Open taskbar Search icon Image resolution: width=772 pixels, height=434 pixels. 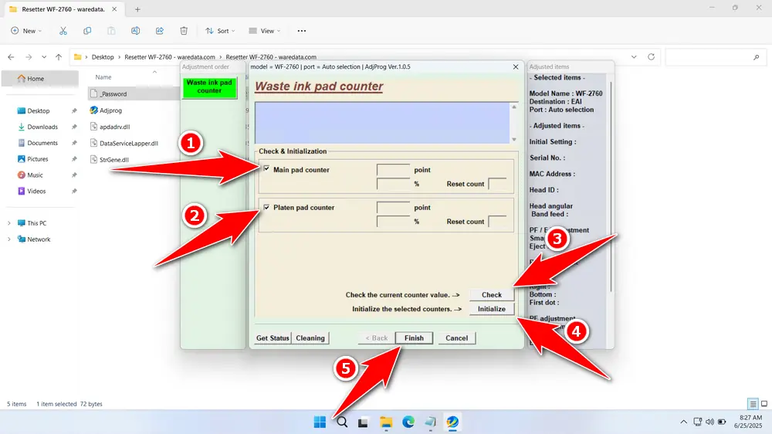[342, 422]
